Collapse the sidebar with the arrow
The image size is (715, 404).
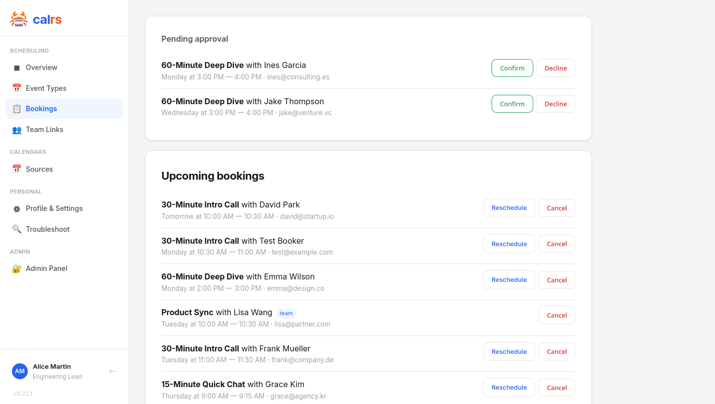[113, 371]
